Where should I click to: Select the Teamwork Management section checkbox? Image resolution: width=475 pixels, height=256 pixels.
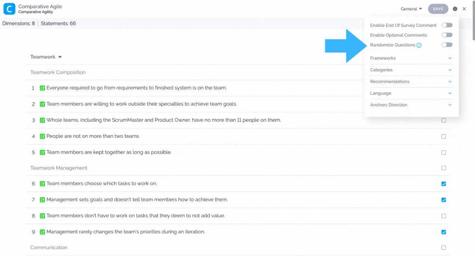point(444,168)
